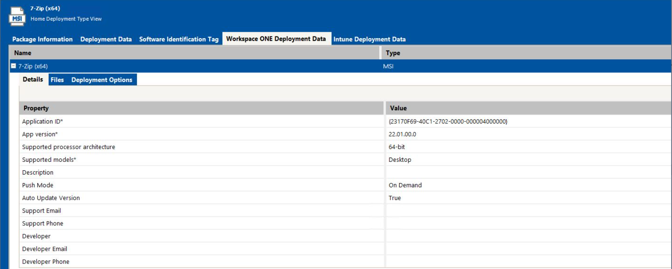Switch to the Deployment Options sub-tab

tap(102, 80)
